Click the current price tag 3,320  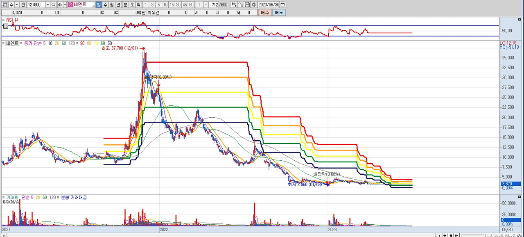[x=510, y=184]
